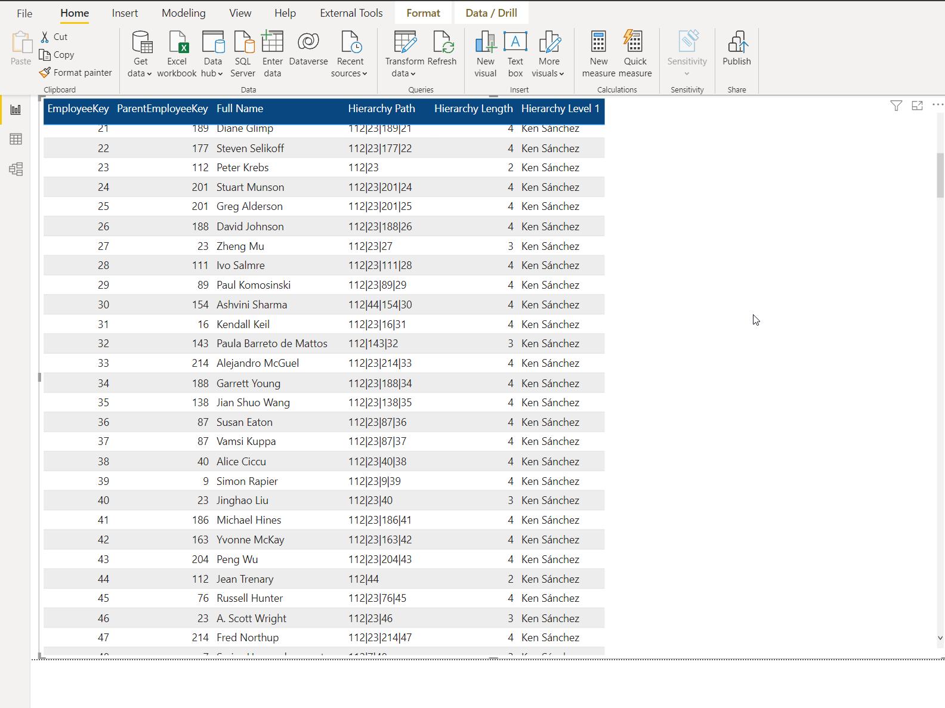Screen dimensions: 945x708
Task: Click the Ashvini Sharma name cell
Action: tap(252, 305)
